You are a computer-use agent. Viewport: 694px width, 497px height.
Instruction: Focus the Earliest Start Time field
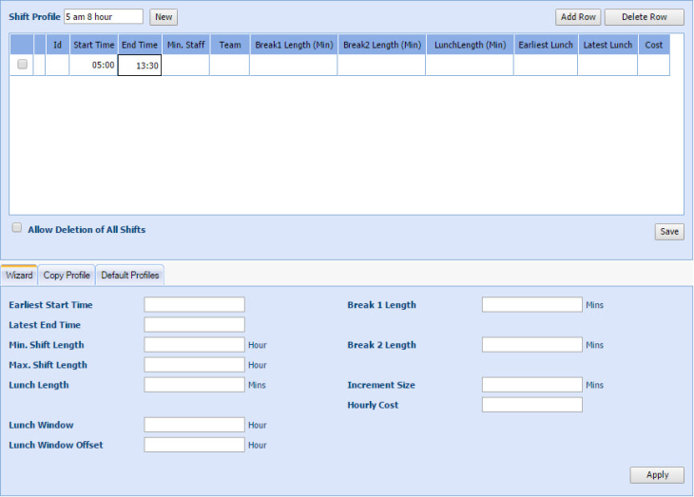coord(194,305)
